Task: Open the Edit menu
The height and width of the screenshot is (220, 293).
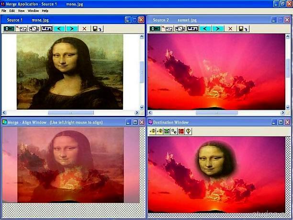Action: coord(12,11)
